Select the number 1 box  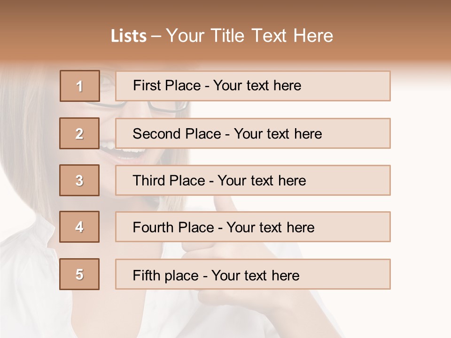point(80,86)
